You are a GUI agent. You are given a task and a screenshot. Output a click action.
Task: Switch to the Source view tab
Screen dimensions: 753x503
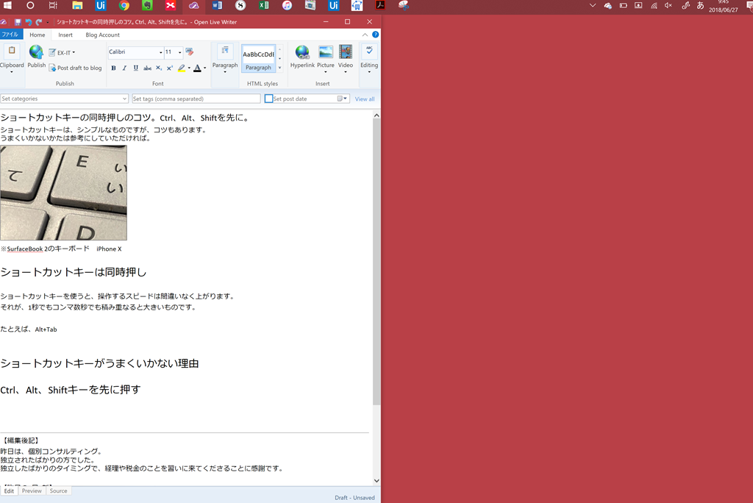click(x=58, y=491)
